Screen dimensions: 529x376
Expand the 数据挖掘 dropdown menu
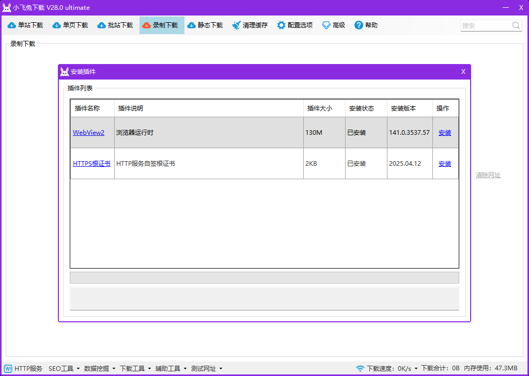tap(100, 368)
